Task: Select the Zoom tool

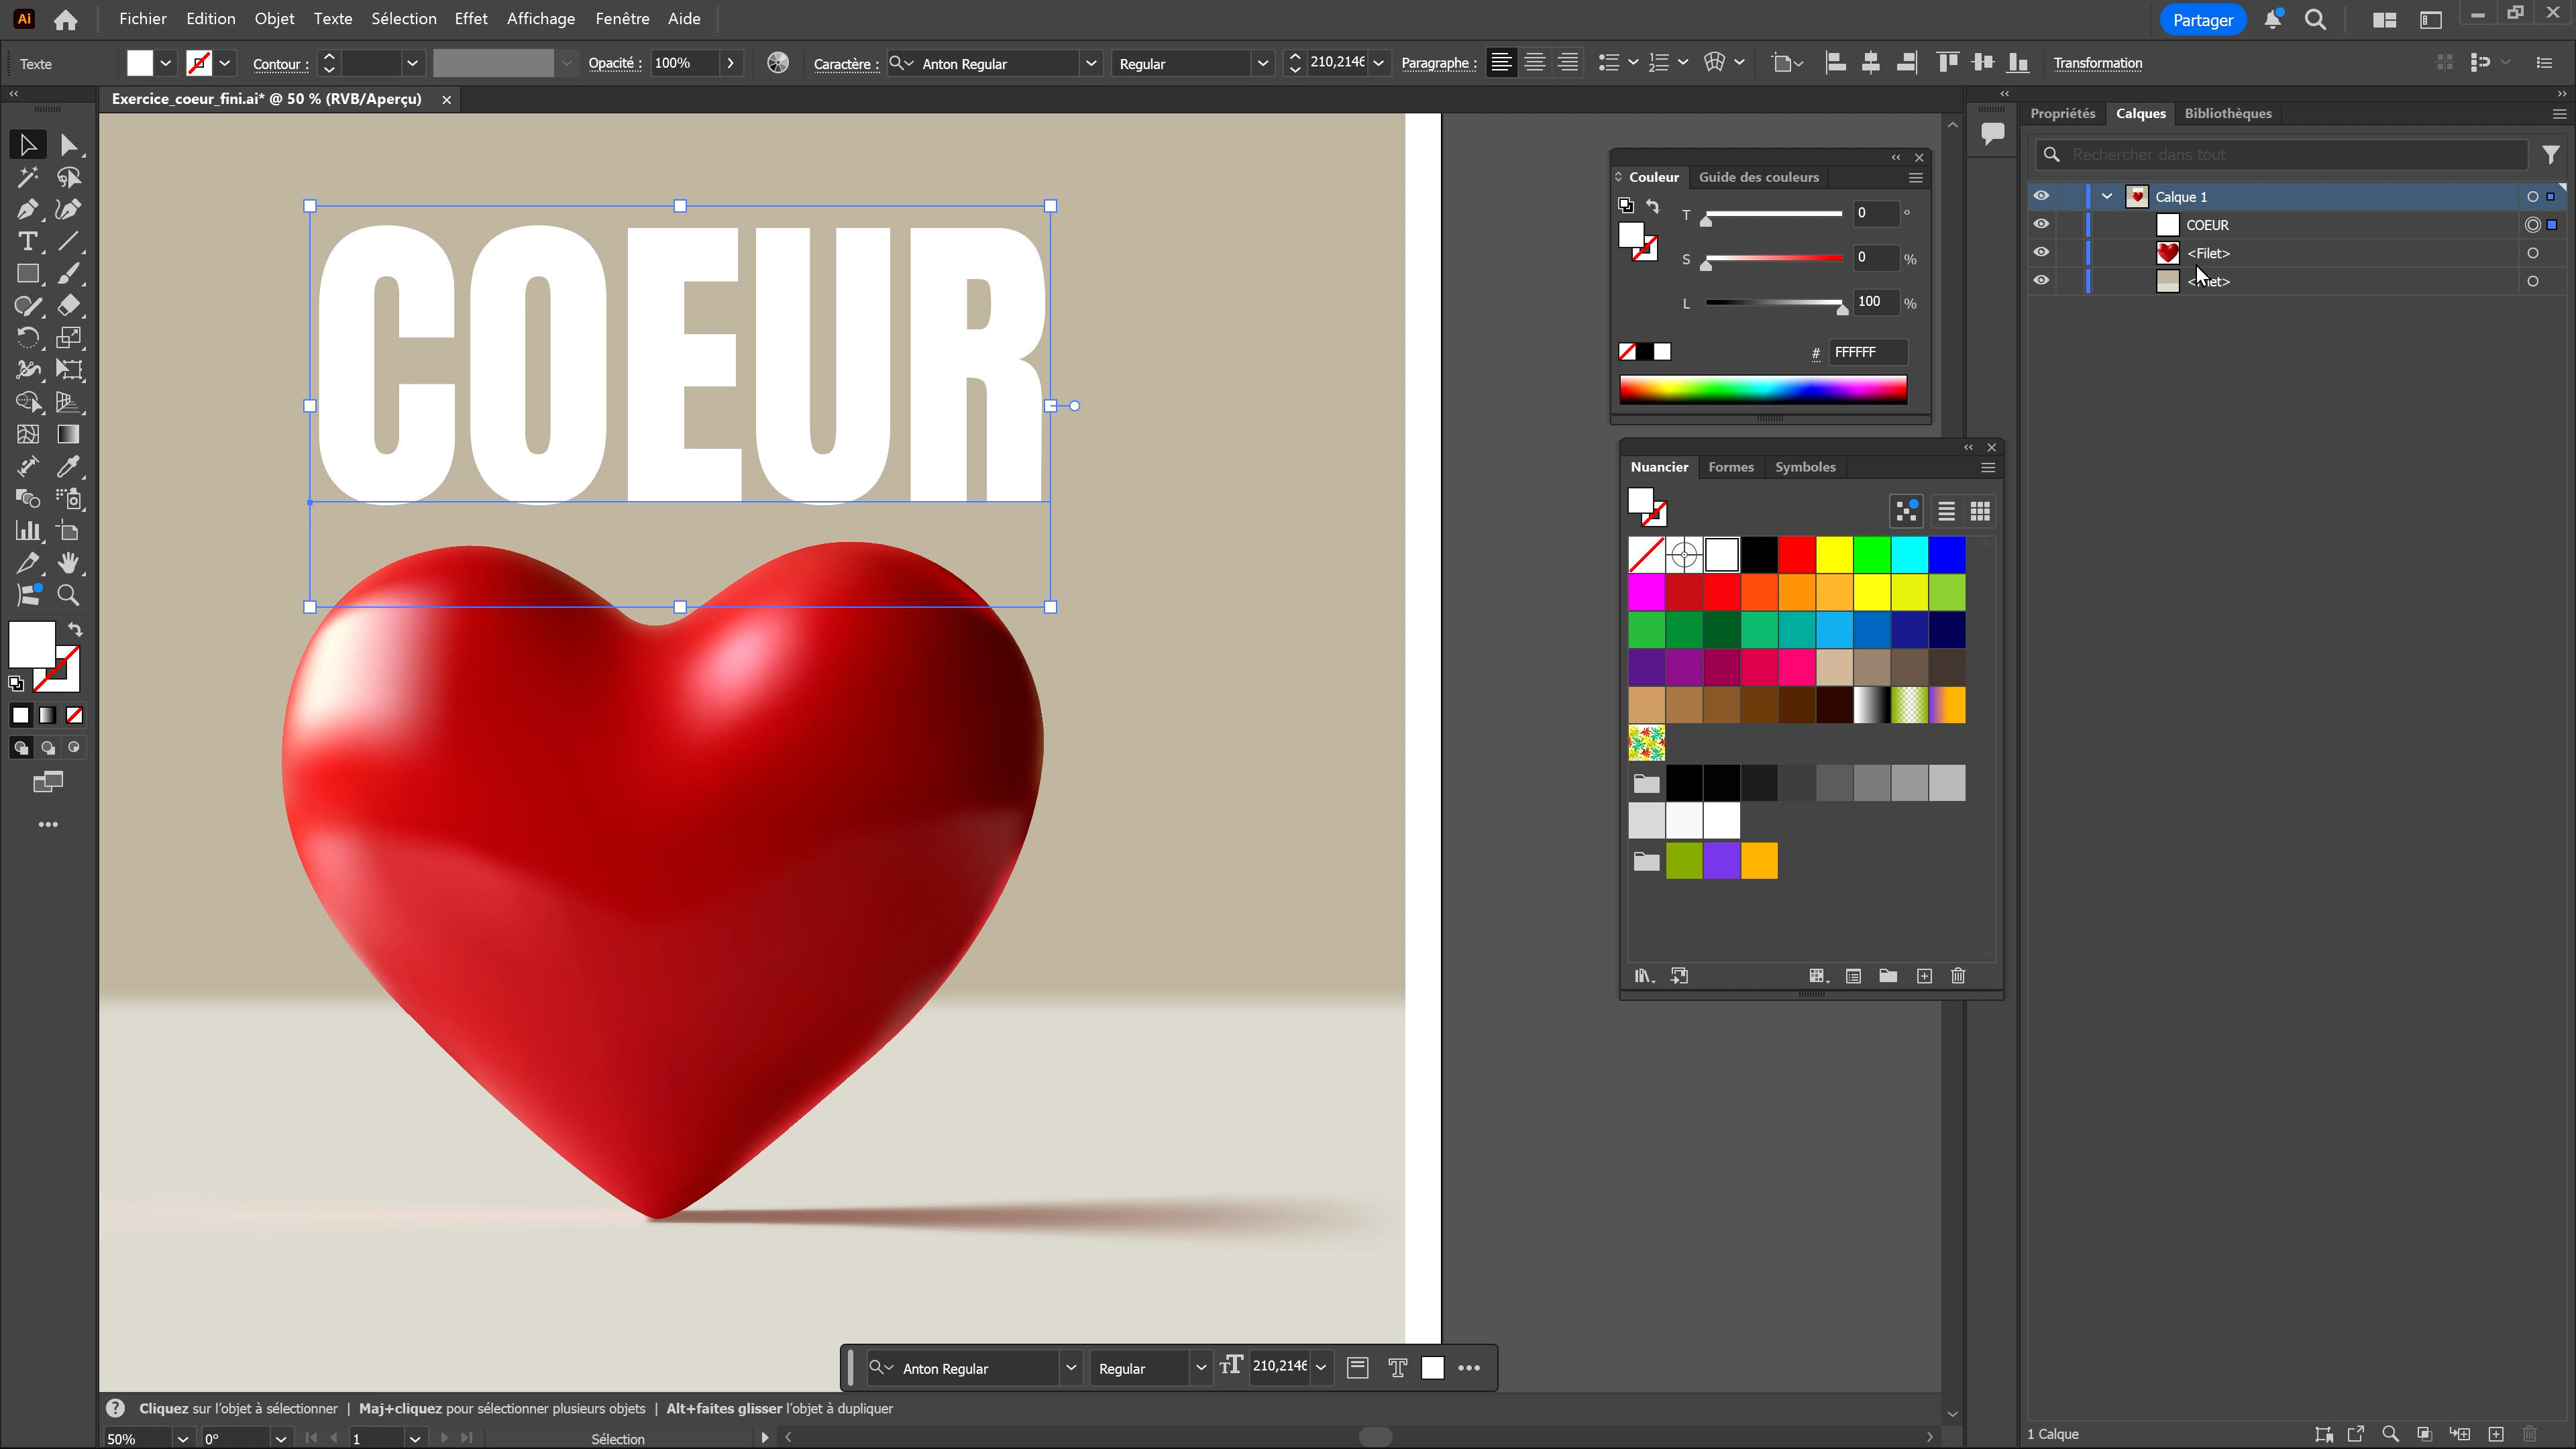Action: tap(68, 595)
